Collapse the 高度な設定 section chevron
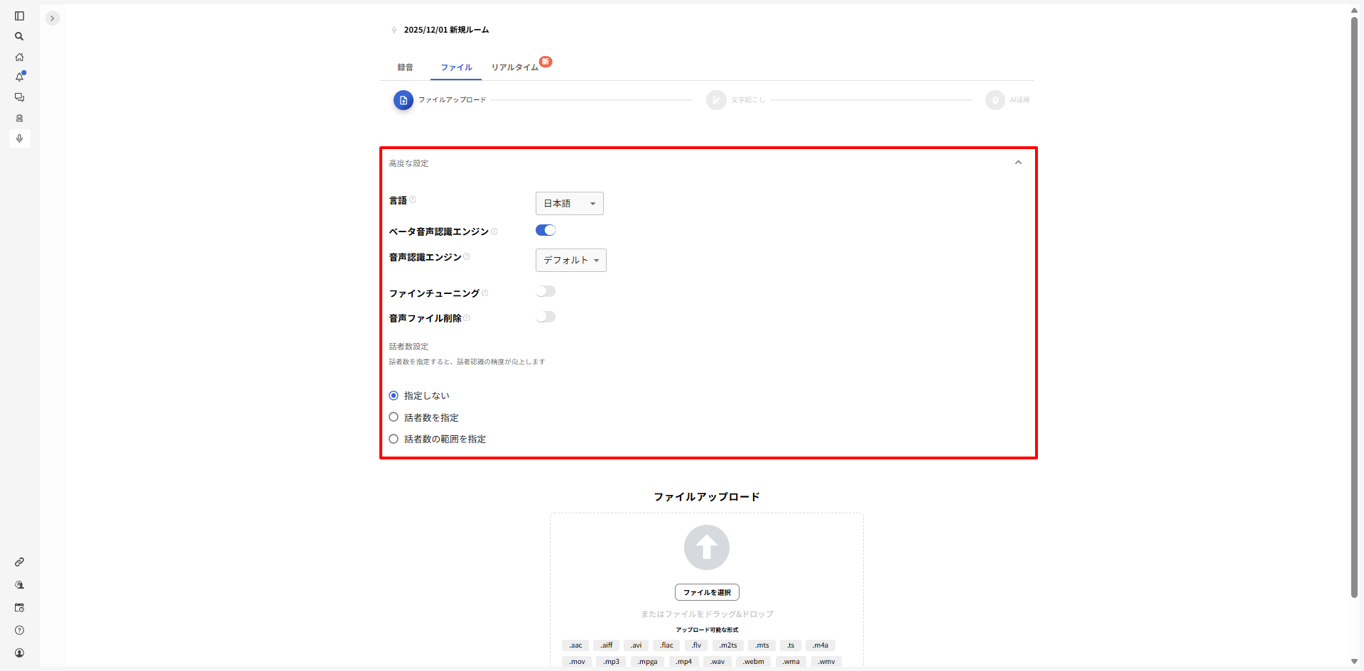1364x671 pixels. point(1018,163)
